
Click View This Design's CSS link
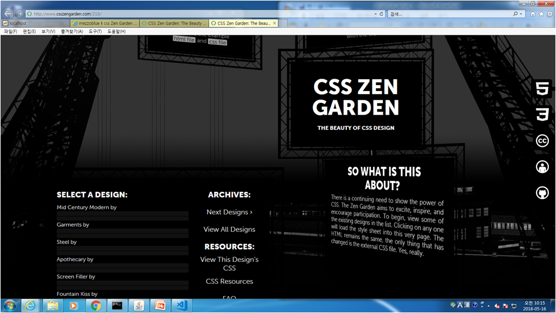[230, 264]
